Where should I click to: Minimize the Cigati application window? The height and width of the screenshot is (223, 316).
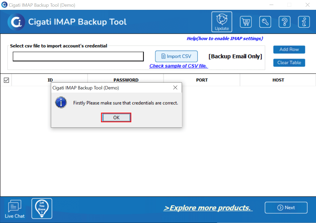tap(271, 5)
